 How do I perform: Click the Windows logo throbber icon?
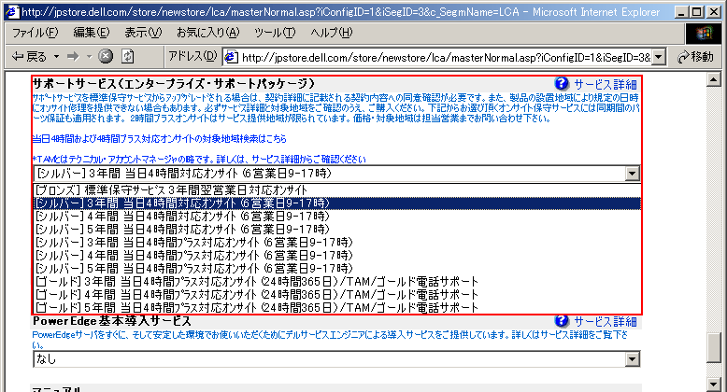[x=704, y=33]
